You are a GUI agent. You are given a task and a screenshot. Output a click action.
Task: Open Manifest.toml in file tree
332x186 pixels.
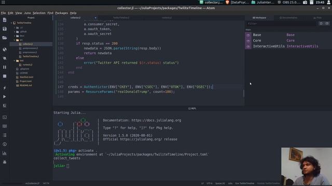(x=26, y=77)
